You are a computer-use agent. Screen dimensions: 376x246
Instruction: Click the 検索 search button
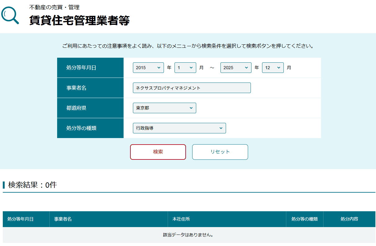click(158, 152)
